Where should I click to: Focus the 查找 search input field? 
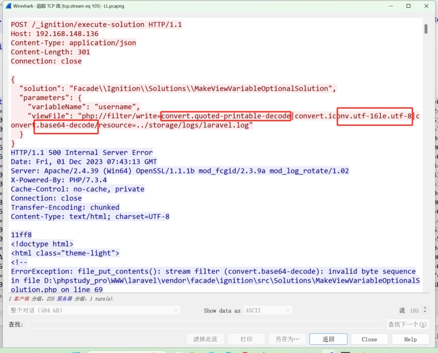(205, 324)
